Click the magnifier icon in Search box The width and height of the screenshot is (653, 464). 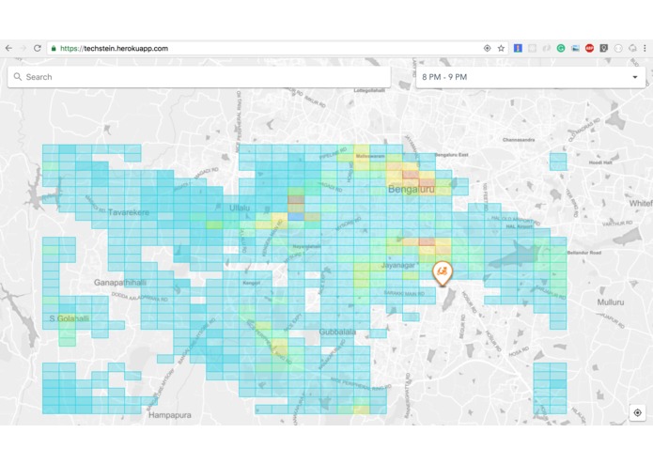[x=18, y=77]
